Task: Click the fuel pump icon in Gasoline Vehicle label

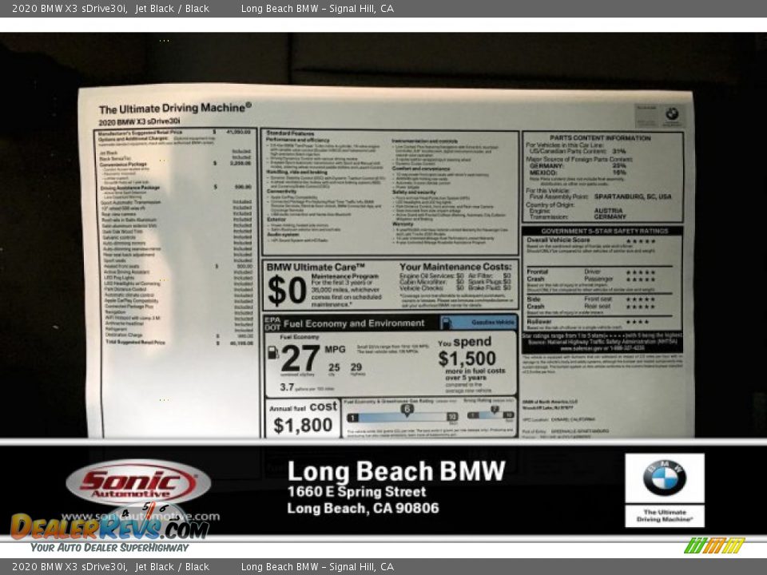Action: point(446,323)
